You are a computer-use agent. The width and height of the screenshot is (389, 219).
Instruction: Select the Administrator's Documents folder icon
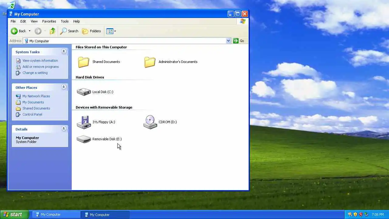tap(150, 62)
